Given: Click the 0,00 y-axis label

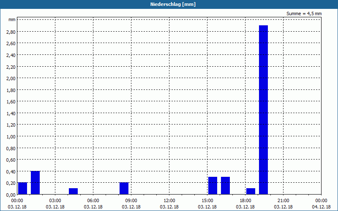Looking at the screenshot, I should [x=11, y=195].
